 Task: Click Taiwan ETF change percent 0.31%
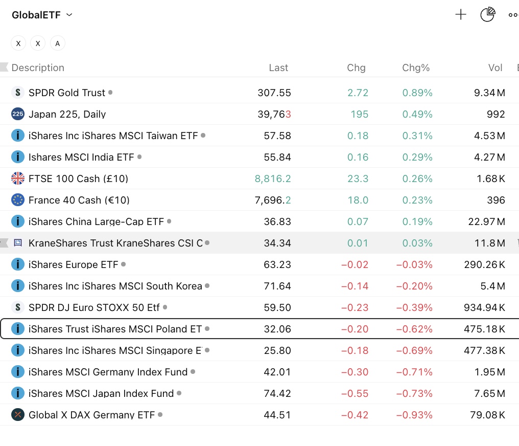[x=417, y=136]
